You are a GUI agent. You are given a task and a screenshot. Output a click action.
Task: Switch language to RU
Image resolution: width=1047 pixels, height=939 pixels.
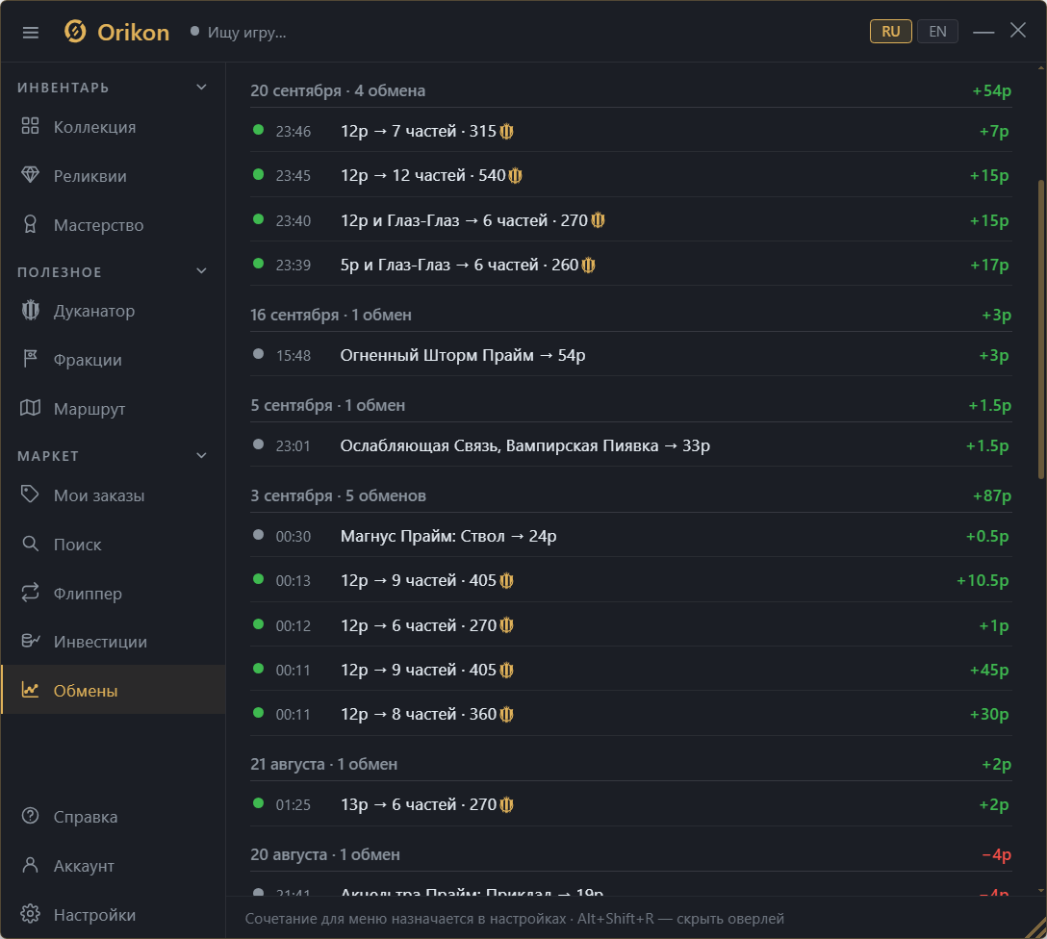pyautogui.click(x=891, y=32)
